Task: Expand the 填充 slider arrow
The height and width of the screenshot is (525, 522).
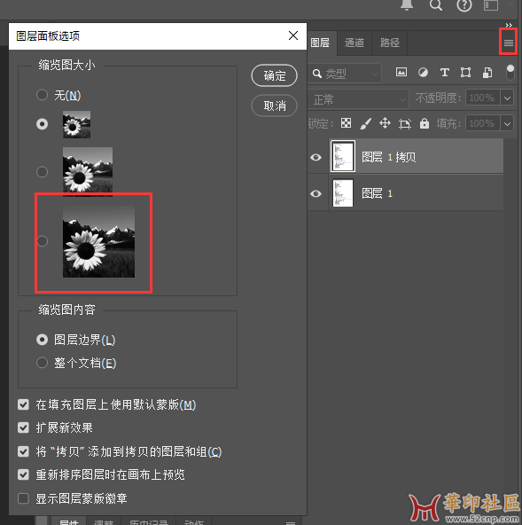Action: tap(507, 123)
